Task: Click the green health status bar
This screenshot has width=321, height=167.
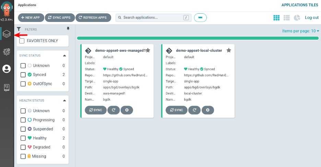Action: coord(198,38)
